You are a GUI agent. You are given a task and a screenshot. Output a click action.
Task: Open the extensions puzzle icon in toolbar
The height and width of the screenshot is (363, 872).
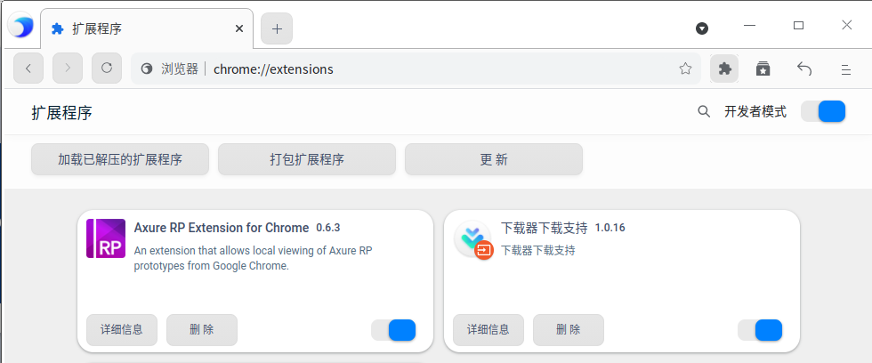(724, 69)
